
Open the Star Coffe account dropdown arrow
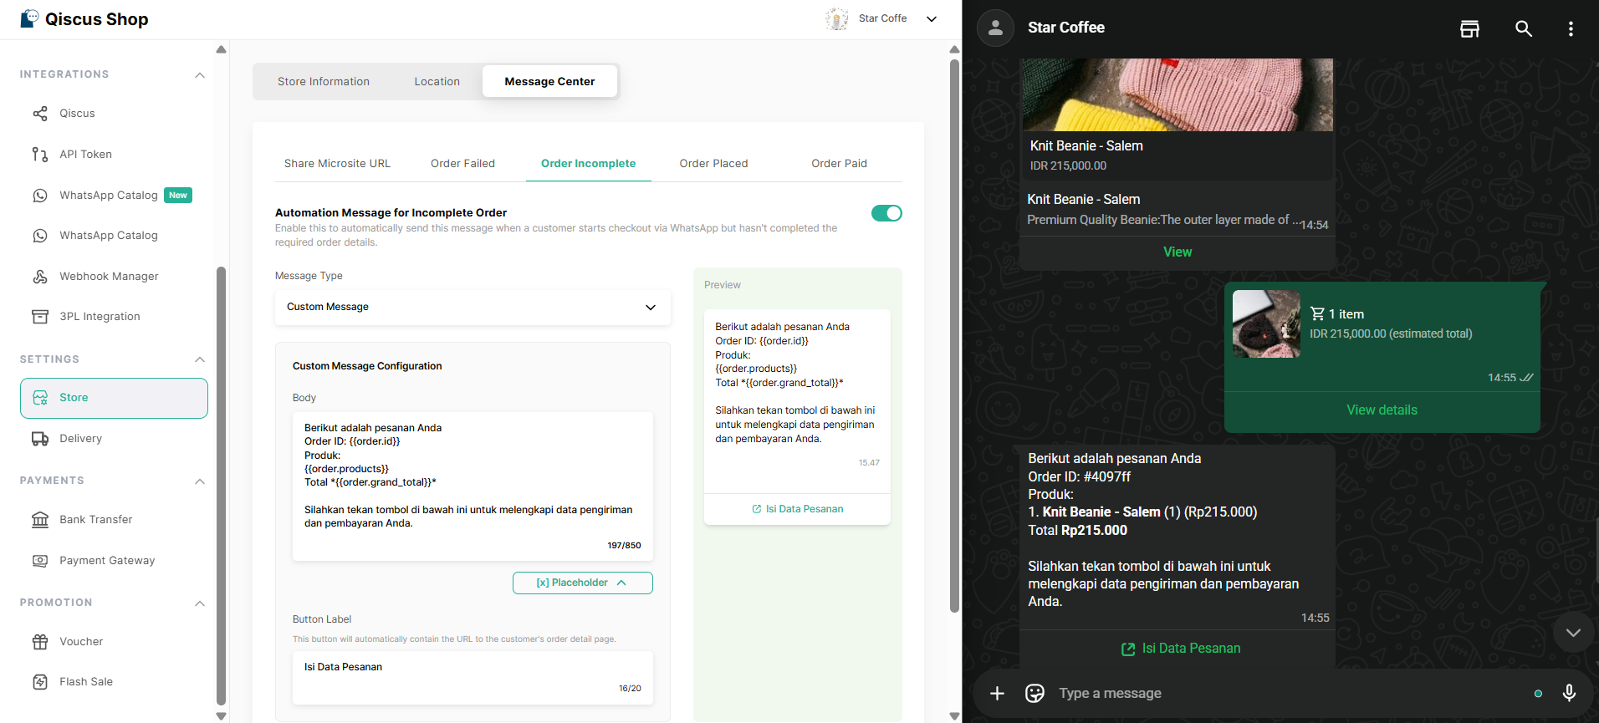932,19
